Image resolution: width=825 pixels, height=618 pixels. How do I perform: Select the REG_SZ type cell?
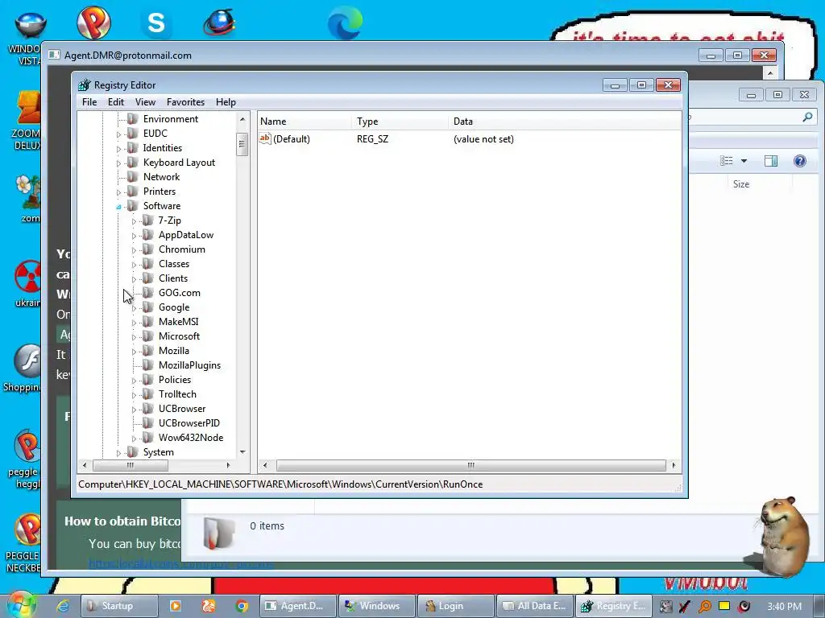click(372, 139)
